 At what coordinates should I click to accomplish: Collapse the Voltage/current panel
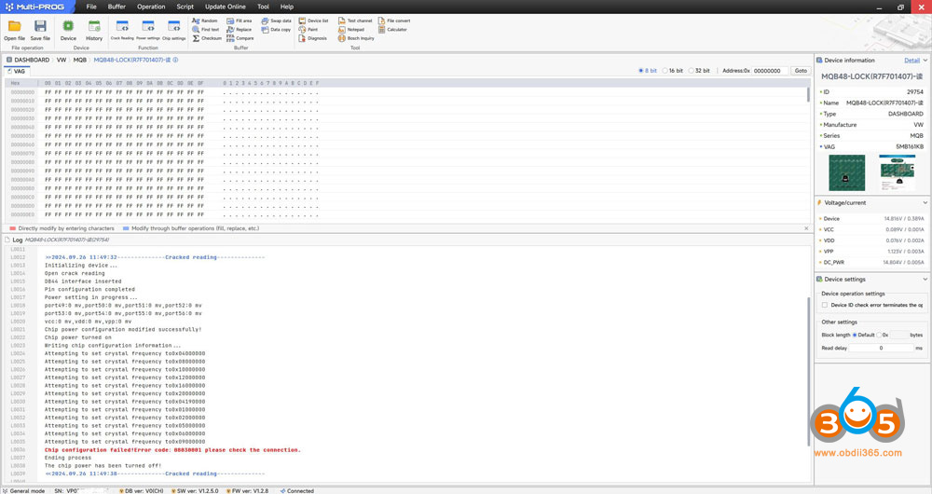(x=925, y=202)
